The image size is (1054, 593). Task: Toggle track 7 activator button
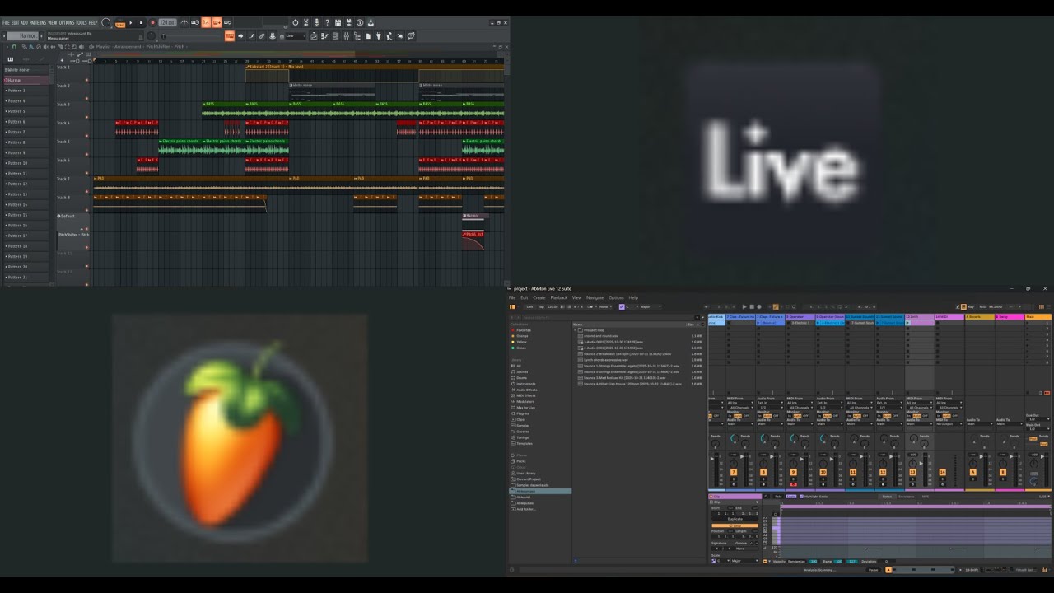[734, 472]
